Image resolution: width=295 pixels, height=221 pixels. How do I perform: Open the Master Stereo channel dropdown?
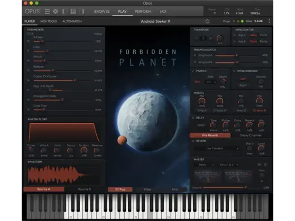tap(205, 165)
